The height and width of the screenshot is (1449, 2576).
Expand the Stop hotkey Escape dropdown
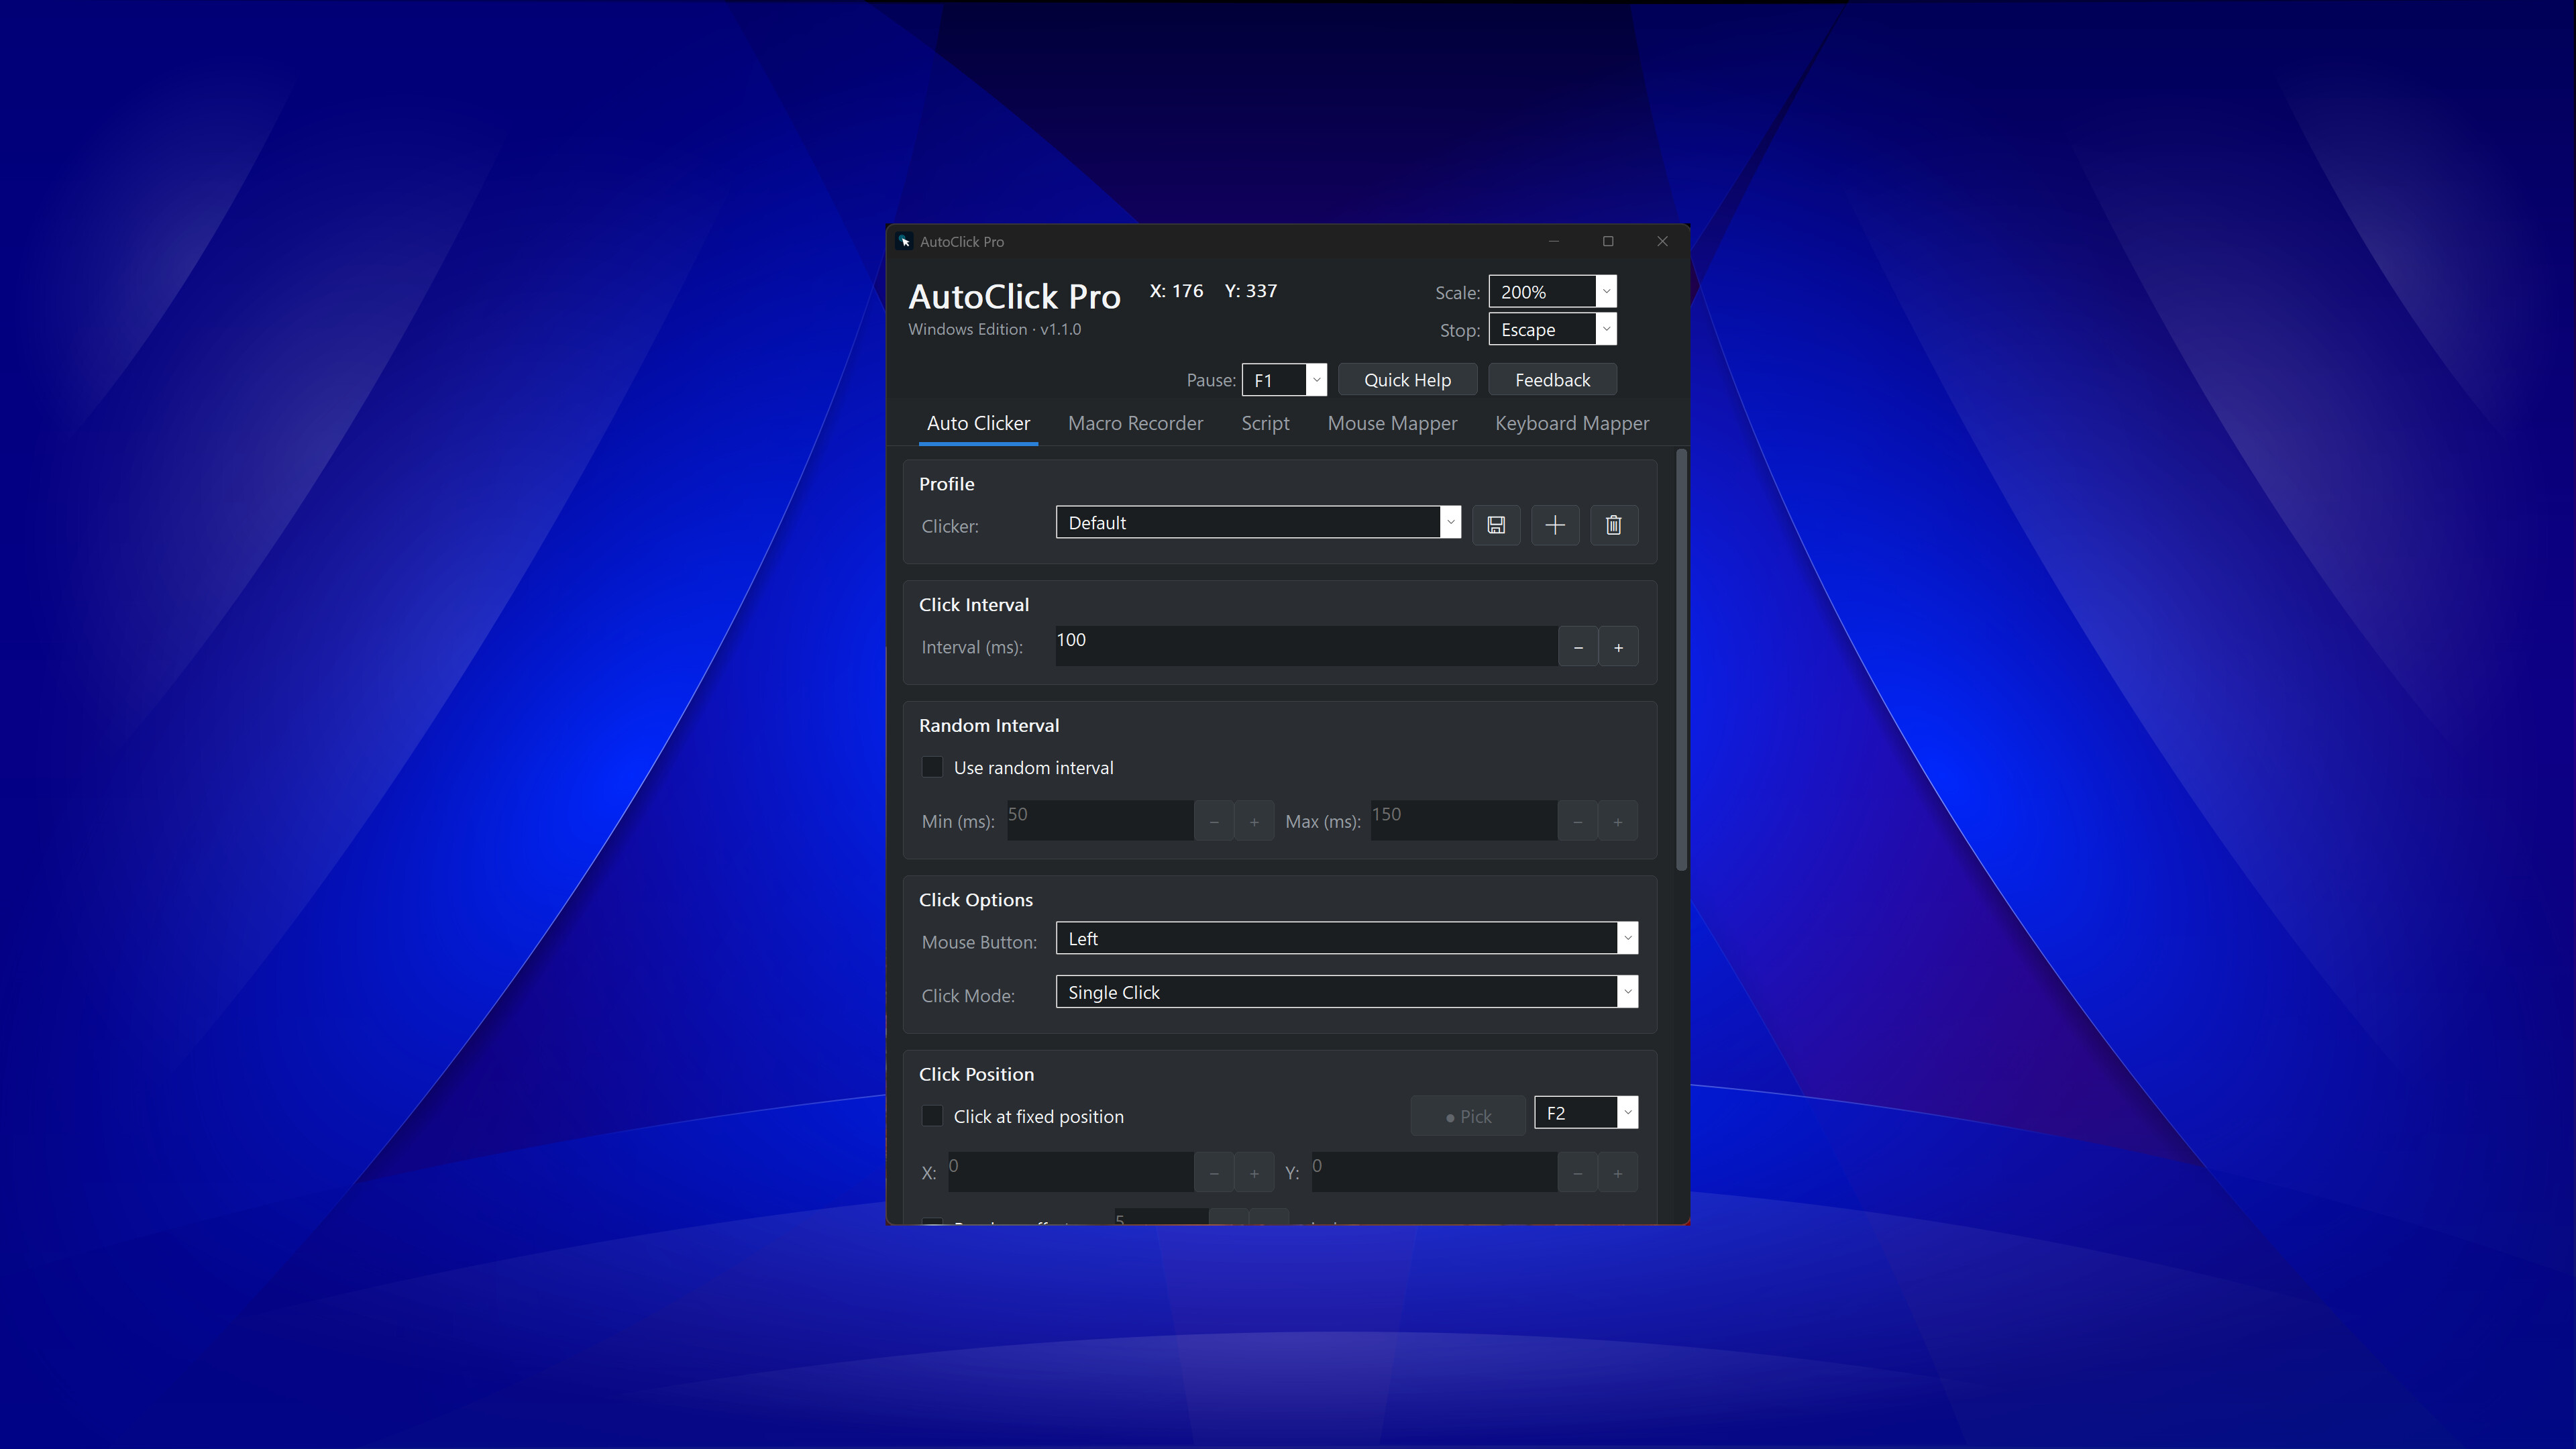tap(1552, 329)
